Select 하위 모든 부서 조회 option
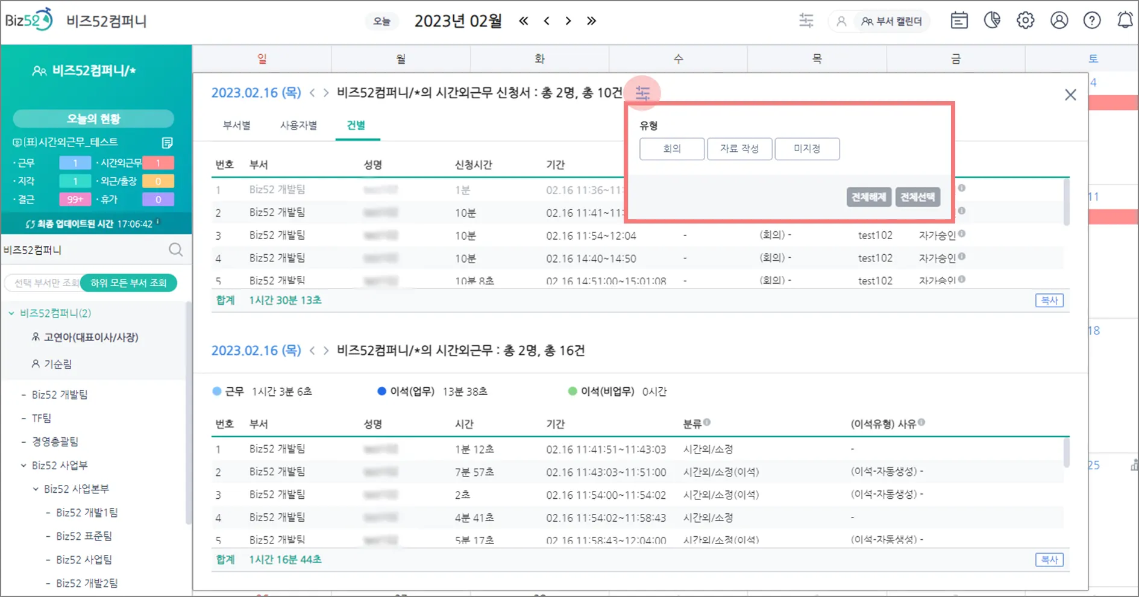The width and height of the screenshot is (1139, 597). [128, 283]
